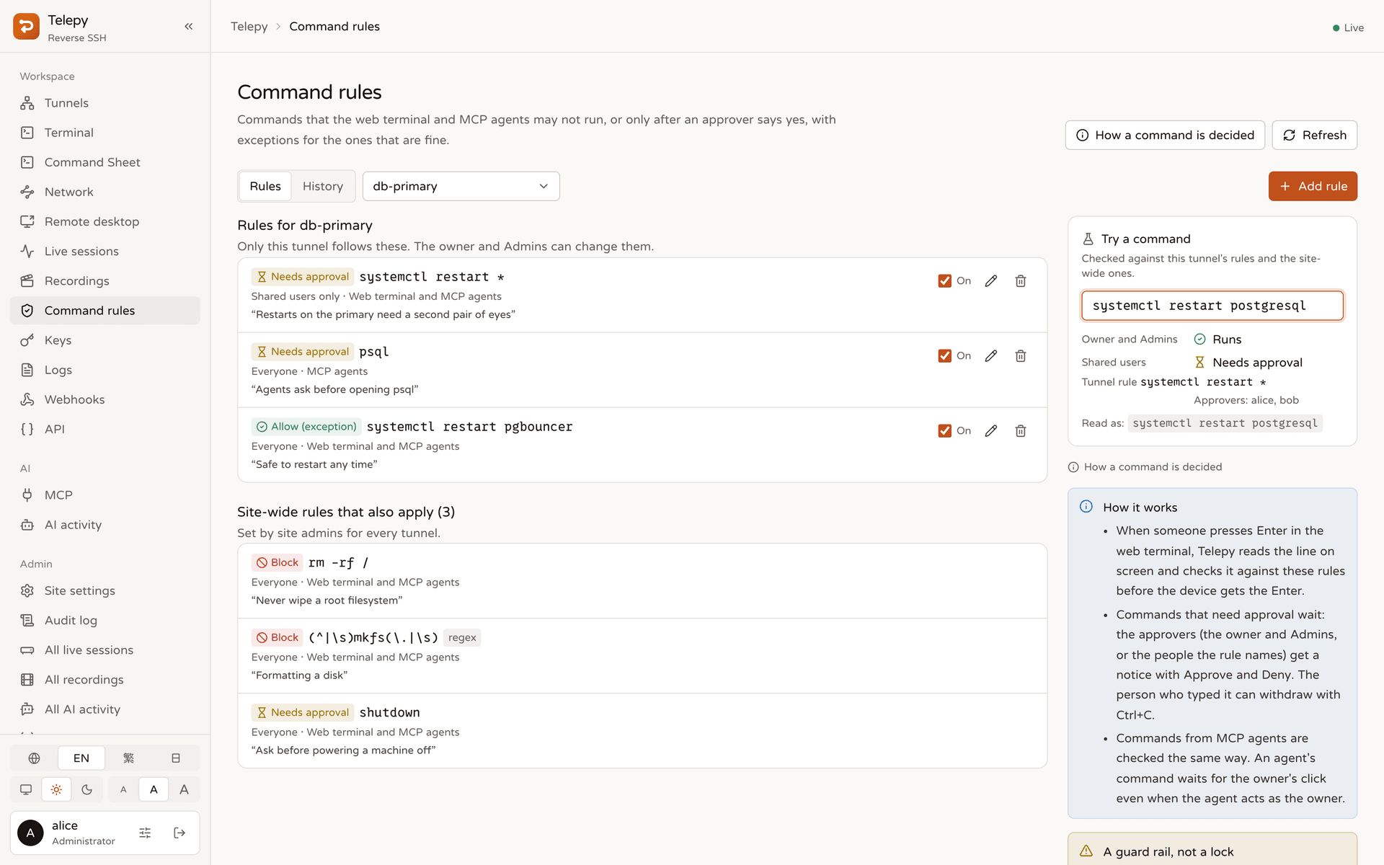
Task: Switch to dark theme moon icon
Action: pyautogui.click(x=87, y=790)
